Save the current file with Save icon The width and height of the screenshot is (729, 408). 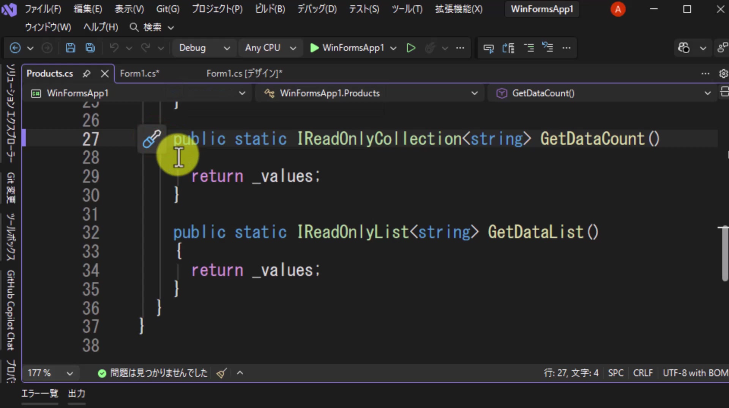[70, 48]
